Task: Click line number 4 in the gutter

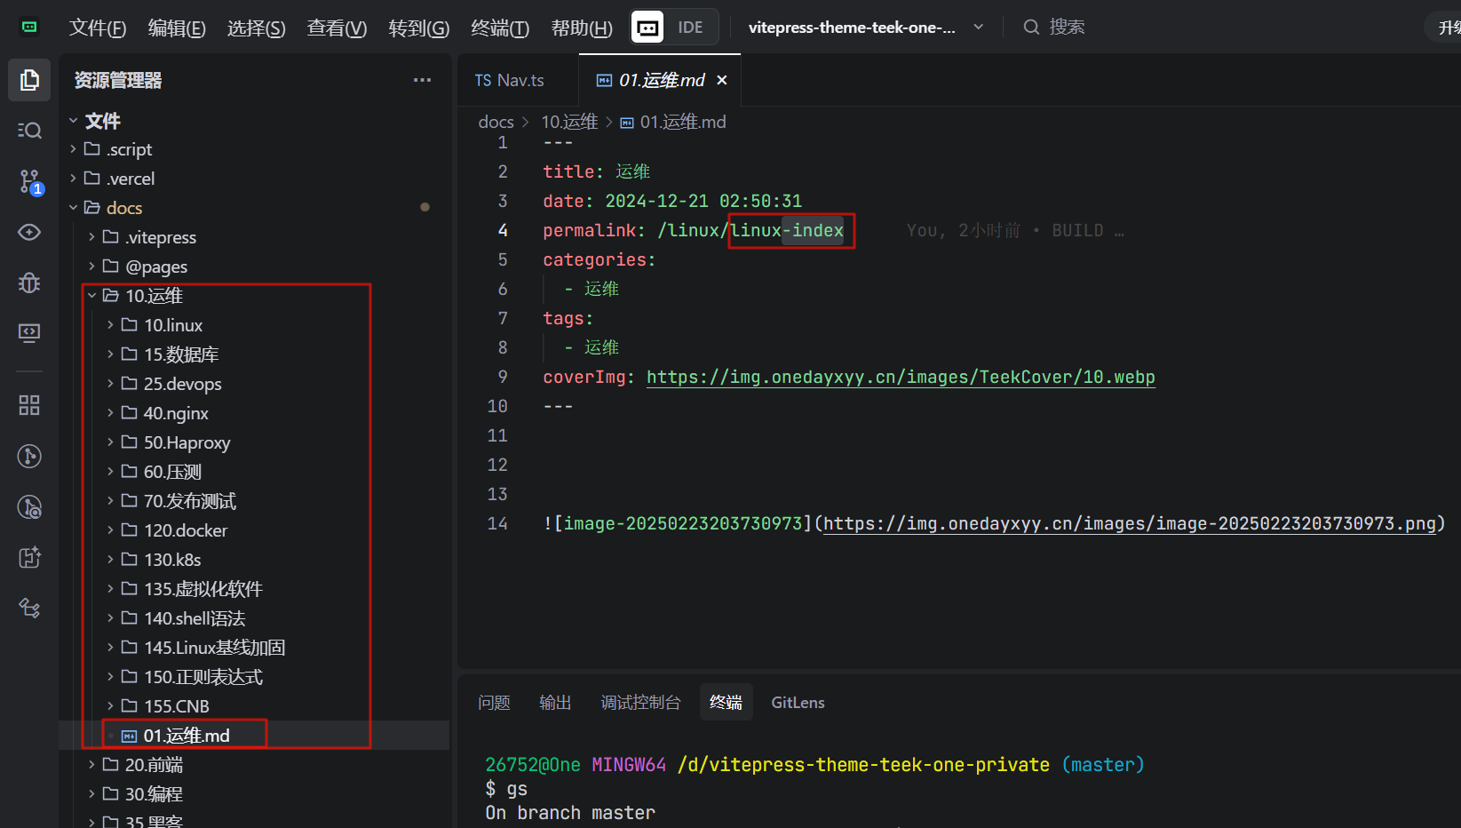Action: [503, 231]
